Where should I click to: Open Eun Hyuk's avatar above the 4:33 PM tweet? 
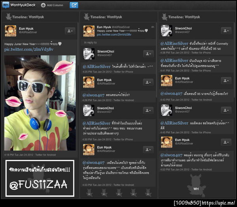click(89, 150)
